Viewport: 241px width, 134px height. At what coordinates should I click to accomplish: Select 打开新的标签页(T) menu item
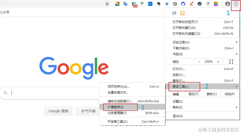[202, 22]
